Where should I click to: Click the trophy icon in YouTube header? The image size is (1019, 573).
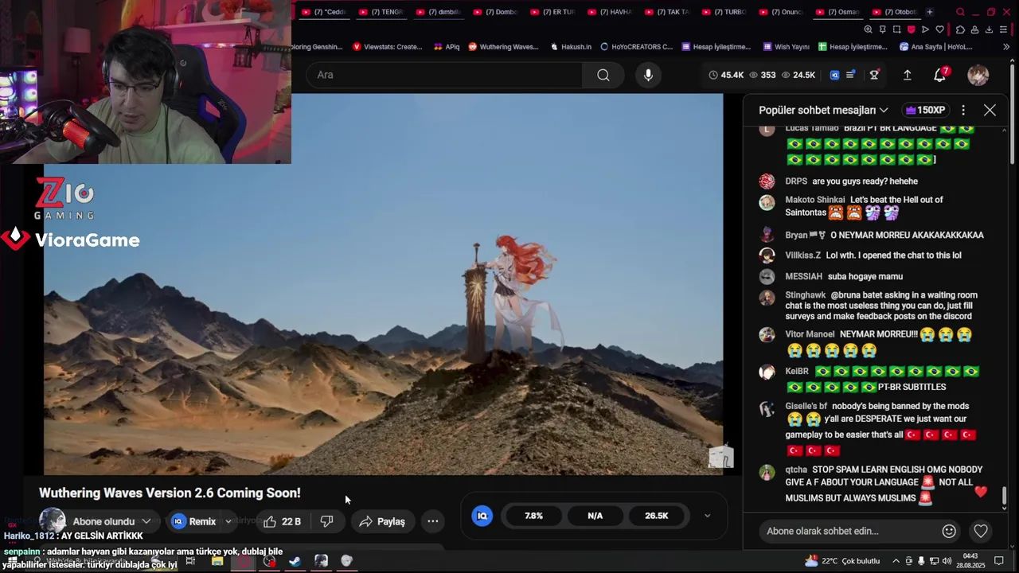click(x=874, y=75)
